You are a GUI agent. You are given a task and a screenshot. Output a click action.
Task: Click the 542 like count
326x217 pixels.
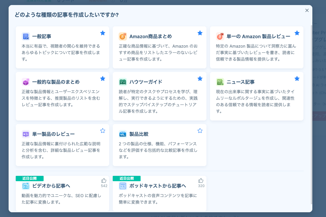(104, 186)
